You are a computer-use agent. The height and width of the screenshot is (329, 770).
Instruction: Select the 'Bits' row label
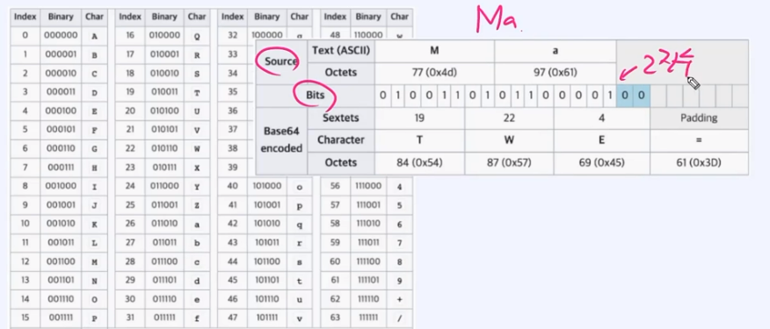316,96
